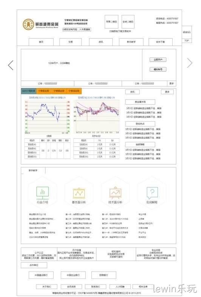Click the 资讯 button in news panel
Screen dimensions: 201x297
132,92
